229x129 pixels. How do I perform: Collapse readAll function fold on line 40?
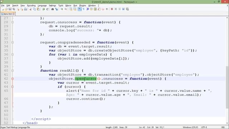[13, 71]
